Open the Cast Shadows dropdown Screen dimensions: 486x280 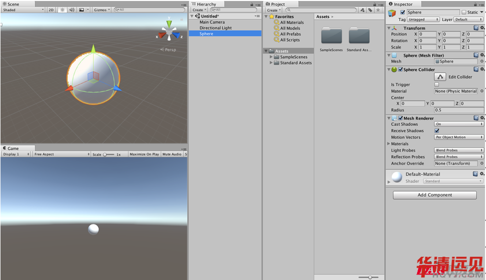coord(459,124)
